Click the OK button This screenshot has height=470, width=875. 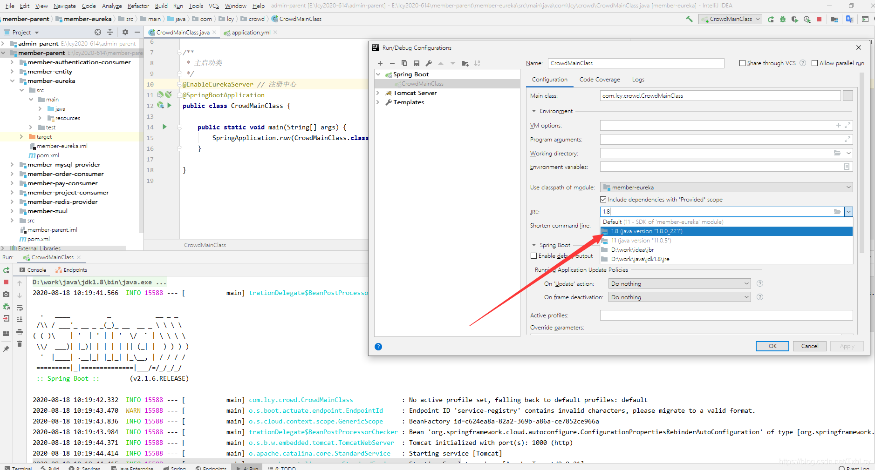[772, 346]
